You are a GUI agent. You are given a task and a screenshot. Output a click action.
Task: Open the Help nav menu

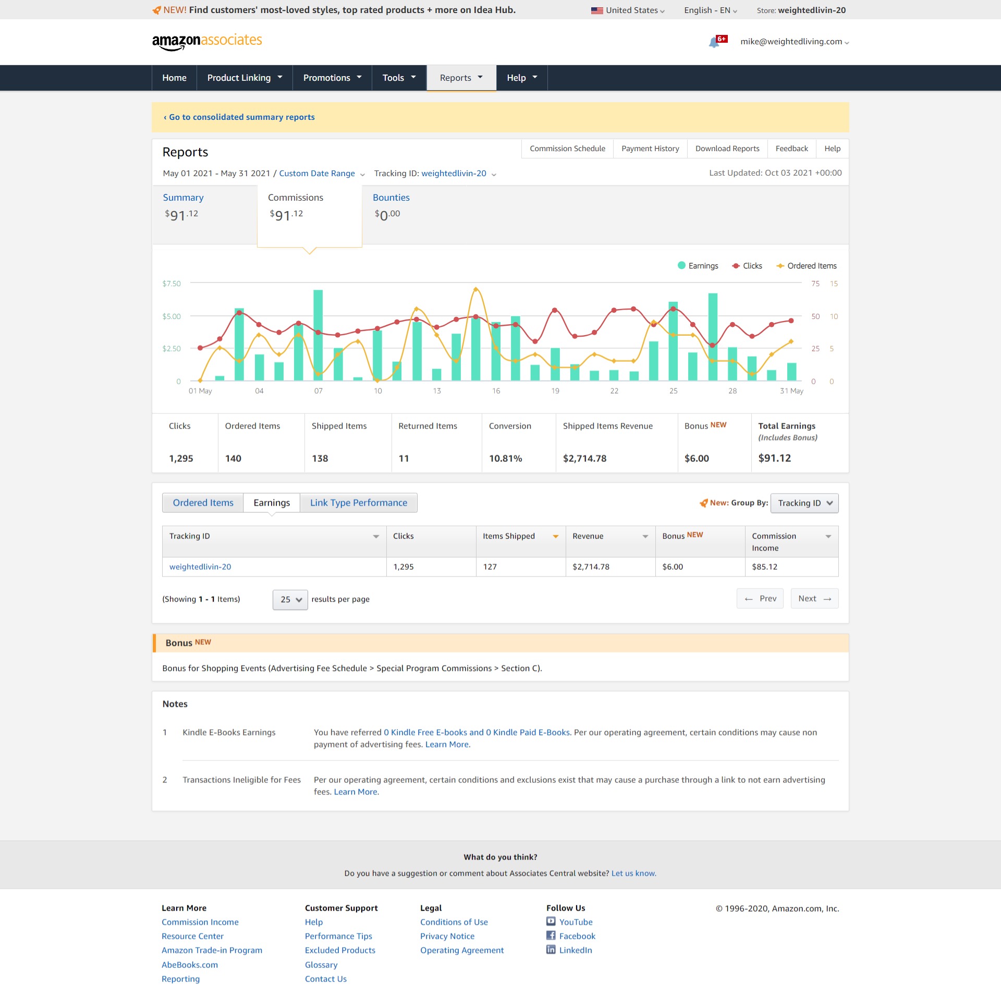tap(522, 78)
